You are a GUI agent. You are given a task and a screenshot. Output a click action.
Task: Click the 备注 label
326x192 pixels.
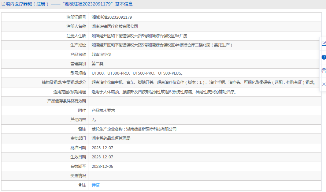(x=82, y=129)
